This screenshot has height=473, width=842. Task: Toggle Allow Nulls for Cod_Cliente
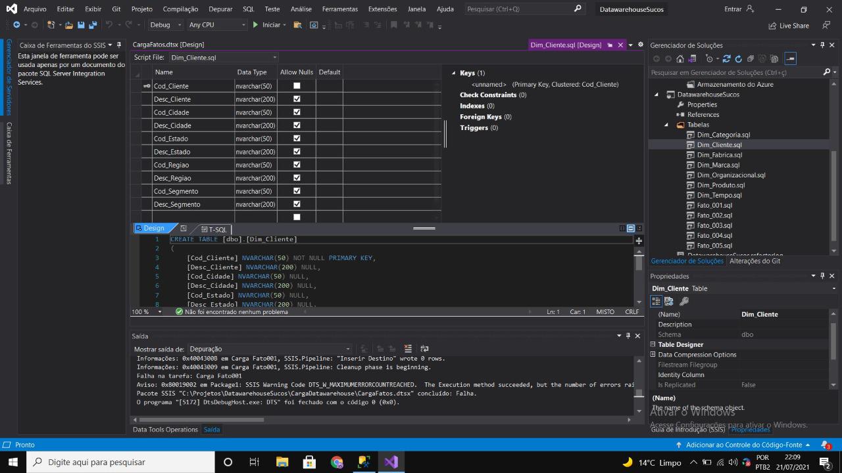[297, 85]
